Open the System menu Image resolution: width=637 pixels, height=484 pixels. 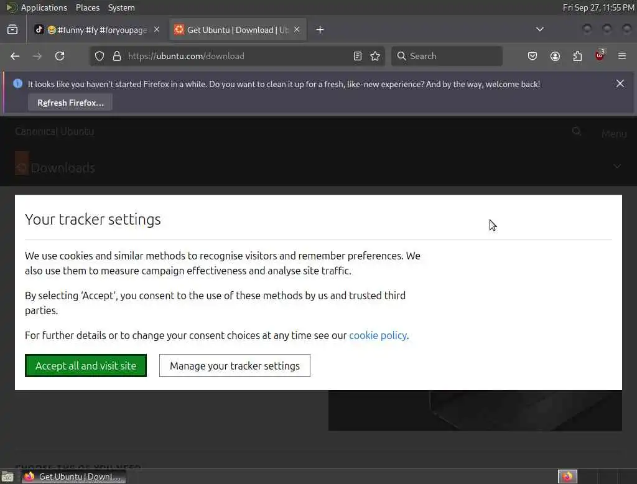point(121,7)
